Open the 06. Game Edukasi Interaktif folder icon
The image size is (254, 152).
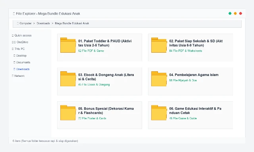pyautogui.click(x=159, y=112)
